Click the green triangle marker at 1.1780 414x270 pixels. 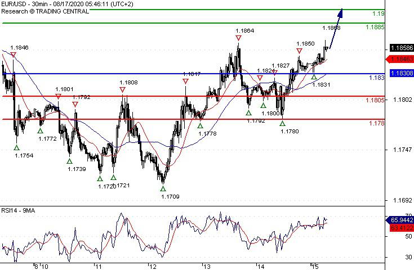tap(283, 123)
